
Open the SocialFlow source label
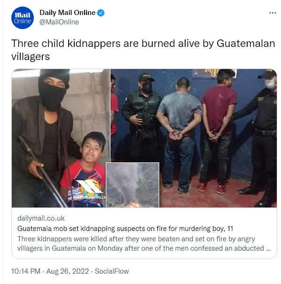click(112, 271)
